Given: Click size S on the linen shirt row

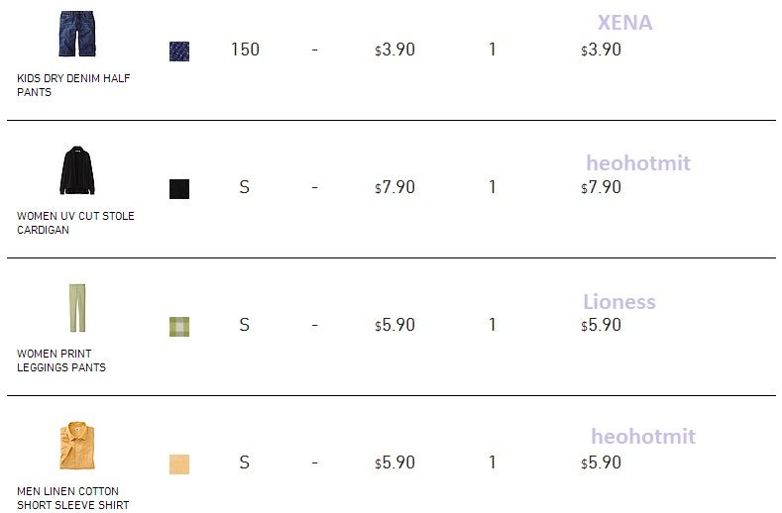Looking at the screenshot, I should [x=244, y=462].
